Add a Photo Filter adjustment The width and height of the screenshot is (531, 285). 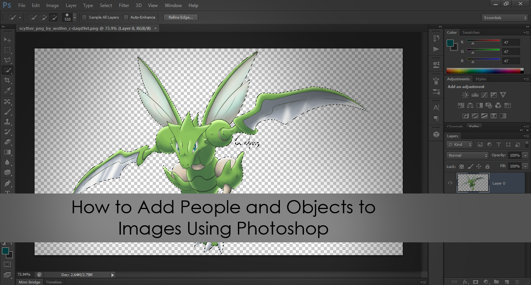tap(489, 105)
